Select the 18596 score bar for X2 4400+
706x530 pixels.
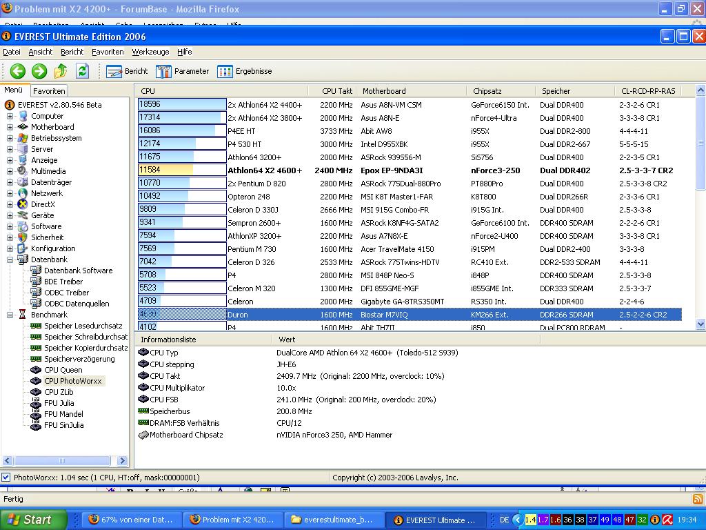[x=182, y=105]
